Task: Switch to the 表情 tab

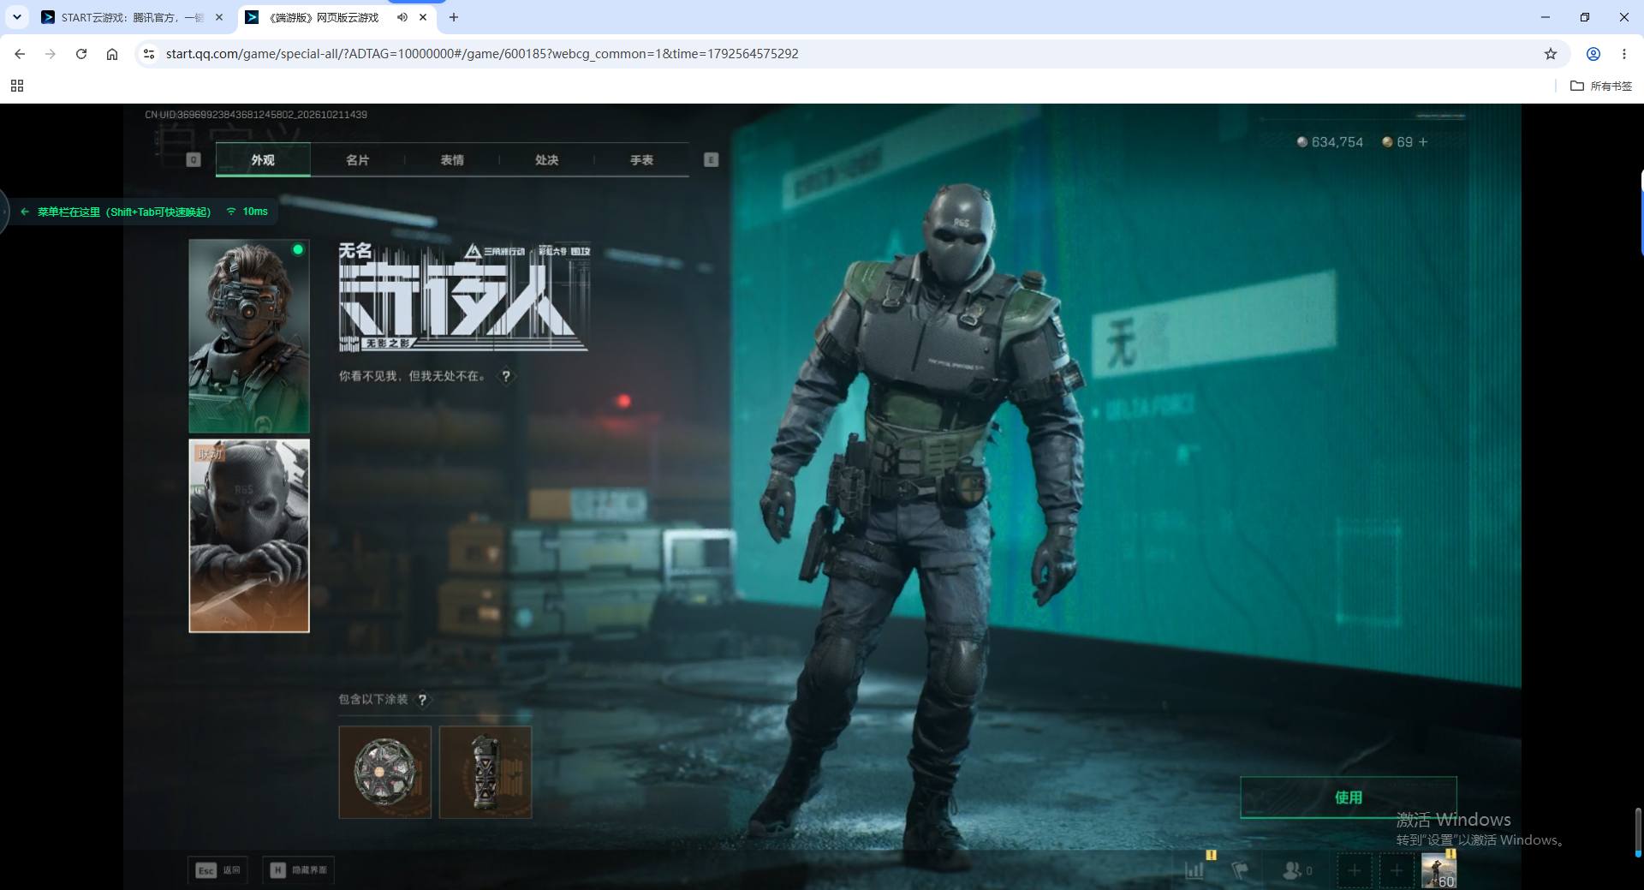Action: 452,160
